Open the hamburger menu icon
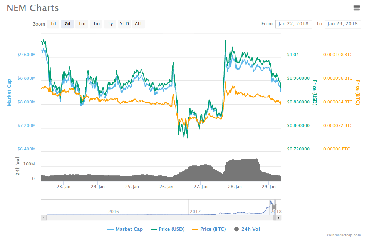 (356, 8)
